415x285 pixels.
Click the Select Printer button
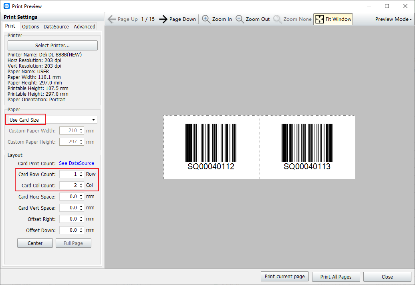(x=52, y=46)
